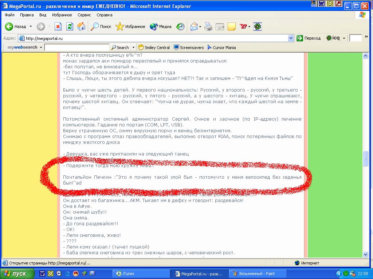Expand the address bar dropdown arrow
This screenshot has width=373, height=279.
tap(291, 38)
